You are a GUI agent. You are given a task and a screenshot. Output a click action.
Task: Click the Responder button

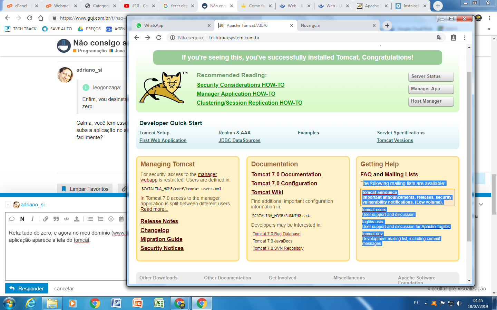pos(27,288)
